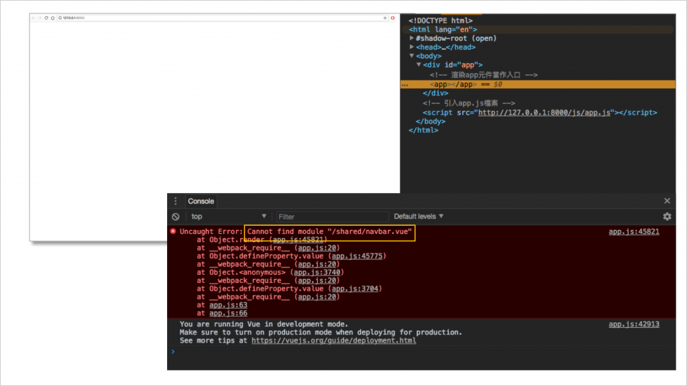Click the browser forward arrow
The width and height of the screenshot is (687, 386).
pos(40,18)
